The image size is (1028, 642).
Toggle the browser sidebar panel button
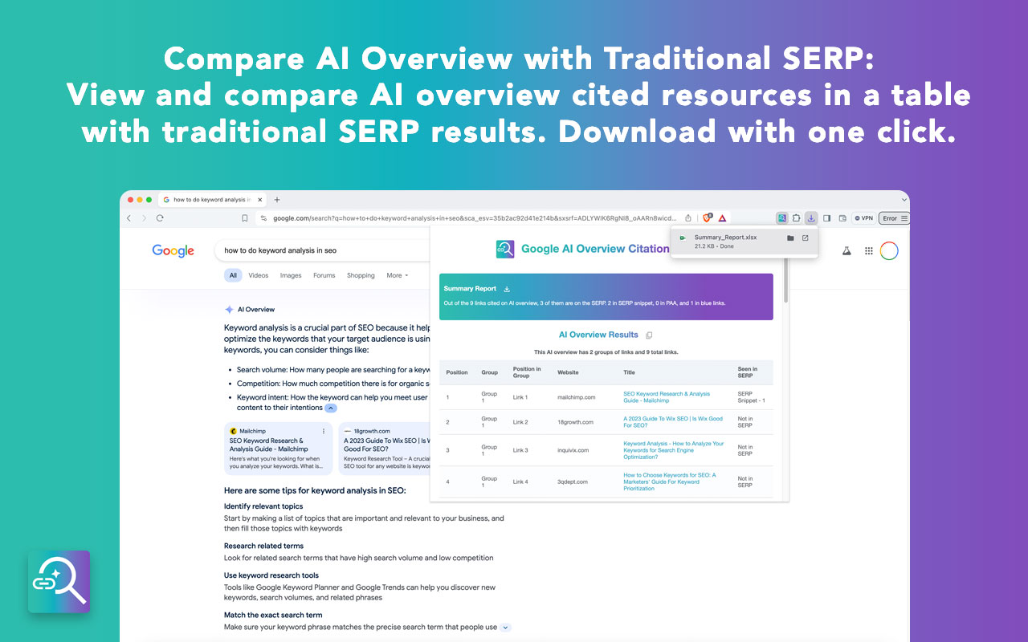827,218
